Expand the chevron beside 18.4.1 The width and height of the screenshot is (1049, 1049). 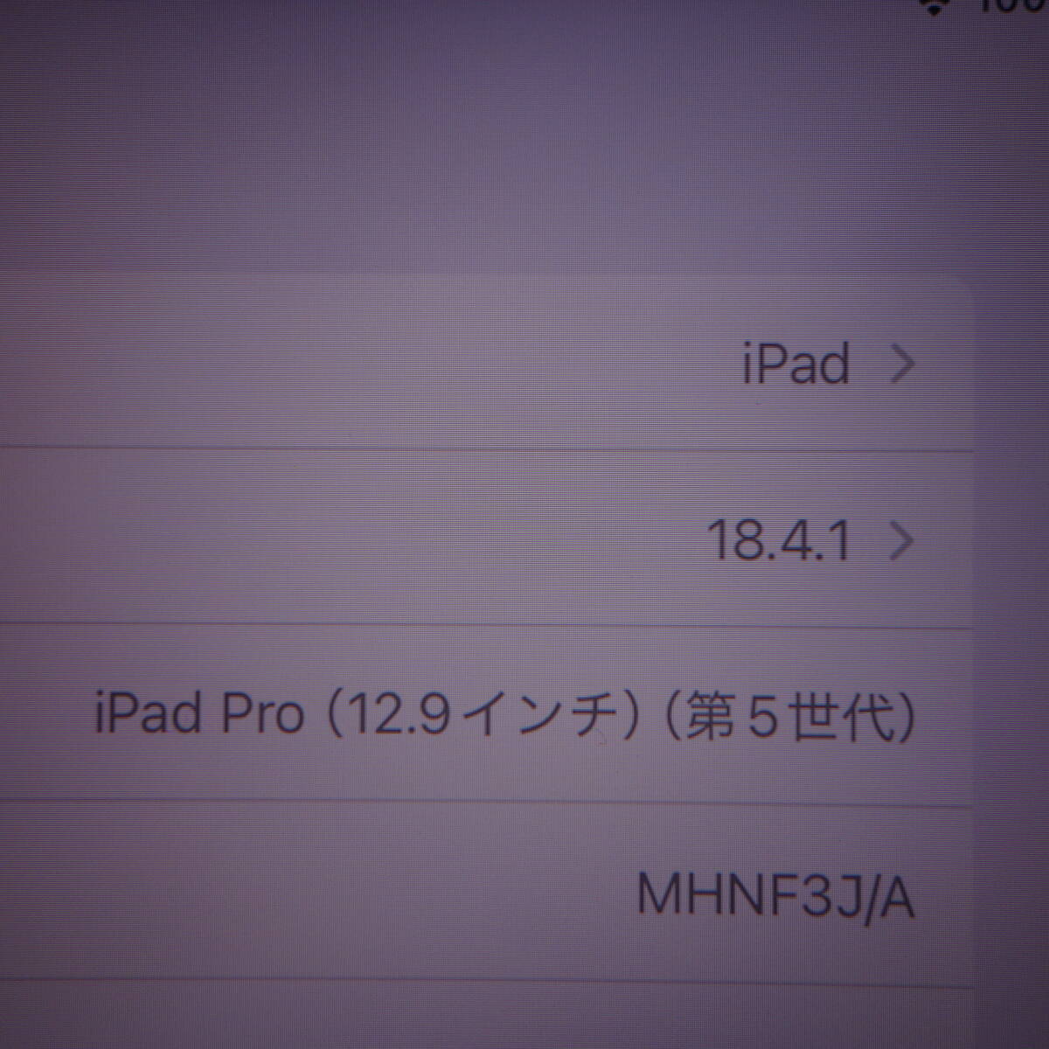901,541
